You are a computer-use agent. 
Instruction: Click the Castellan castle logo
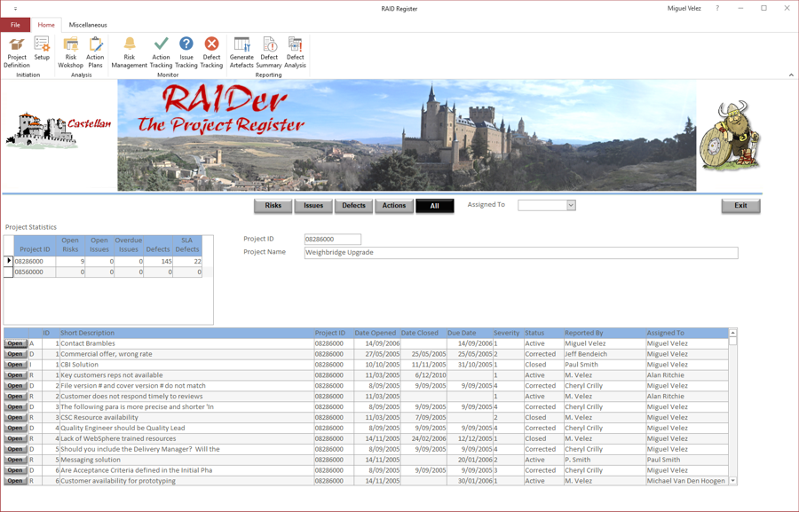click(x=58, y=130)
